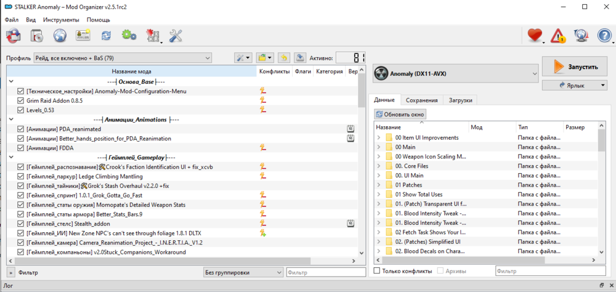This screenshot has width=616, height=292.
Task: Open the warning triangle notifications icon
Action: [x=558, y=36]
